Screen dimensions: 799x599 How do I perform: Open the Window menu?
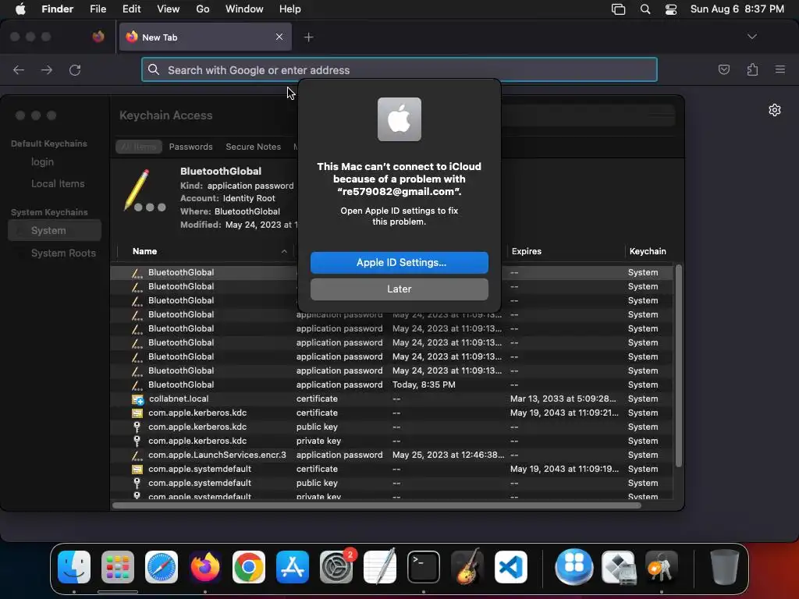(244, 9)
